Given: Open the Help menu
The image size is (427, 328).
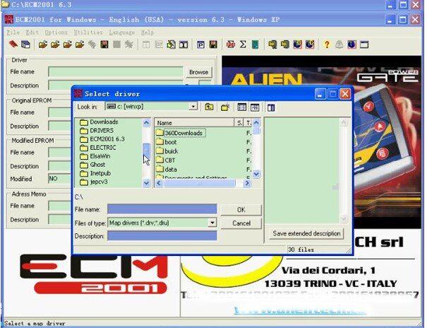Looking at the screenshot, I should 148,33.
